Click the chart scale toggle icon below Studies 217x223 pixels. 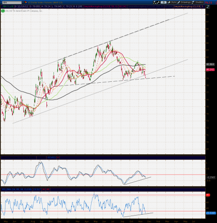(x=208, y=7)
